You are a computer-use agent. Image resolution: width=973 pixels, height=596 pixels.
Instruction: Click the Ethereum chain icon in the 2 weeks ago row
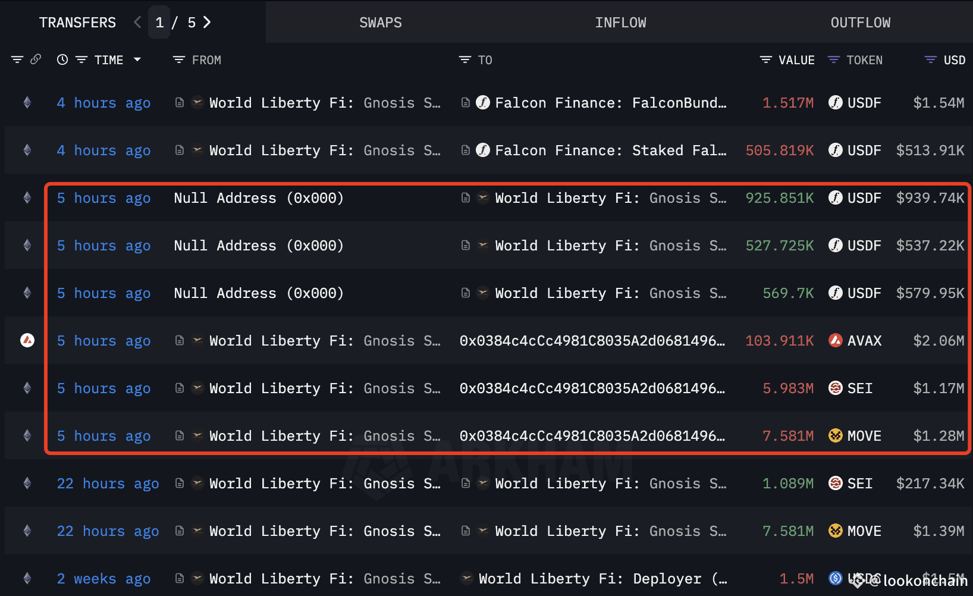coord(27,578)
